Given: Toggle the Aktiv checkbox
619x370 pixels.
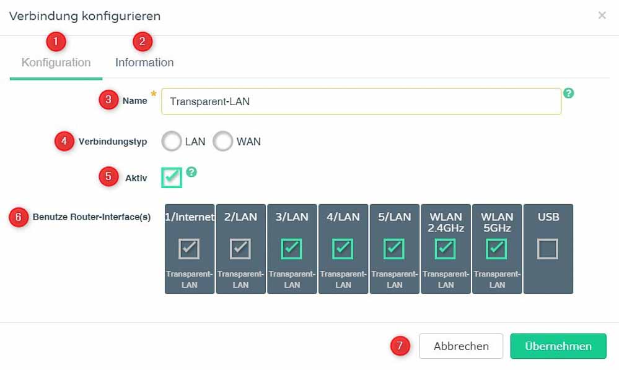Looking at the screenshot, I should [x=172, y=178].
